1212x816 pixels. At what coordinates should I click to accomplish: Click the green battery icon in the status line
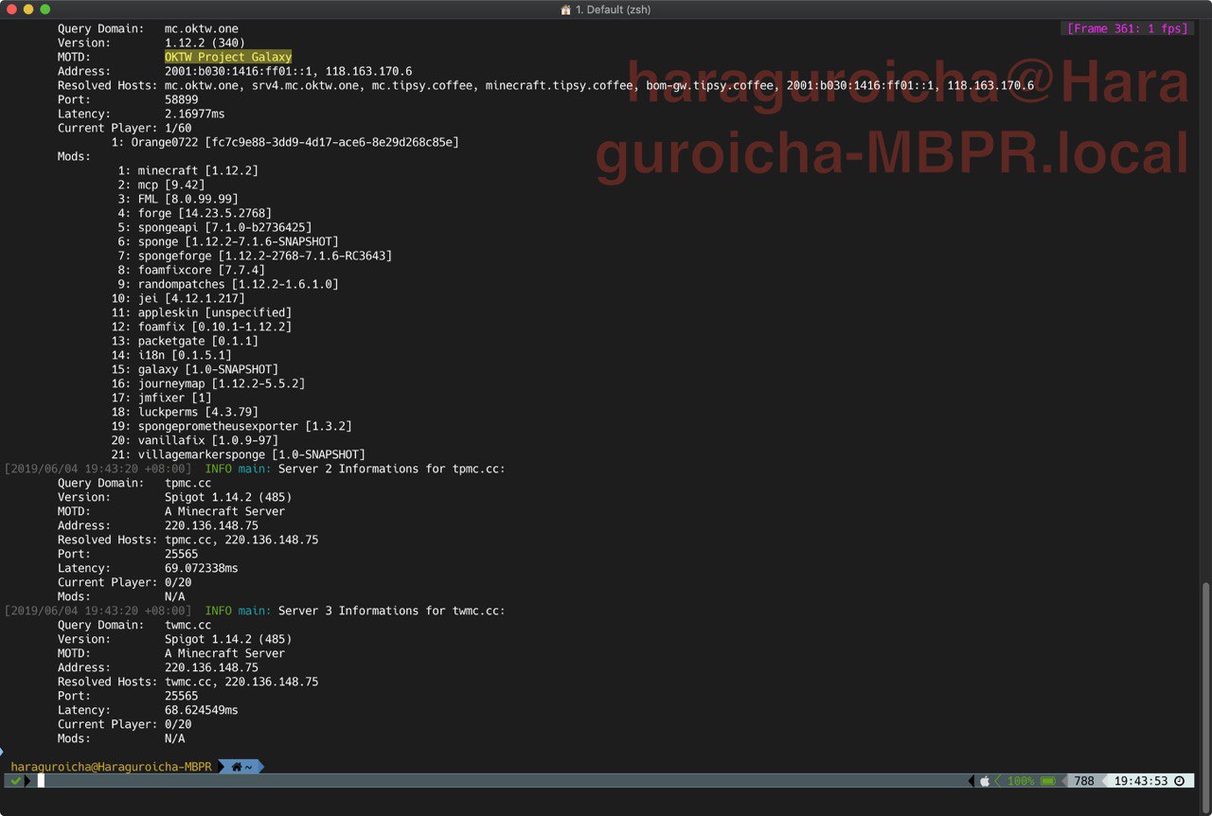(1048, 781)
